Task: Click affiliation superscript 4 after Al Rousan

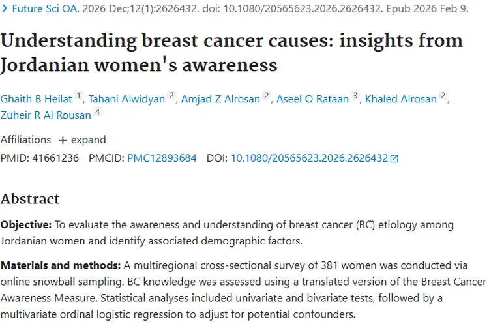Action: 97,112
